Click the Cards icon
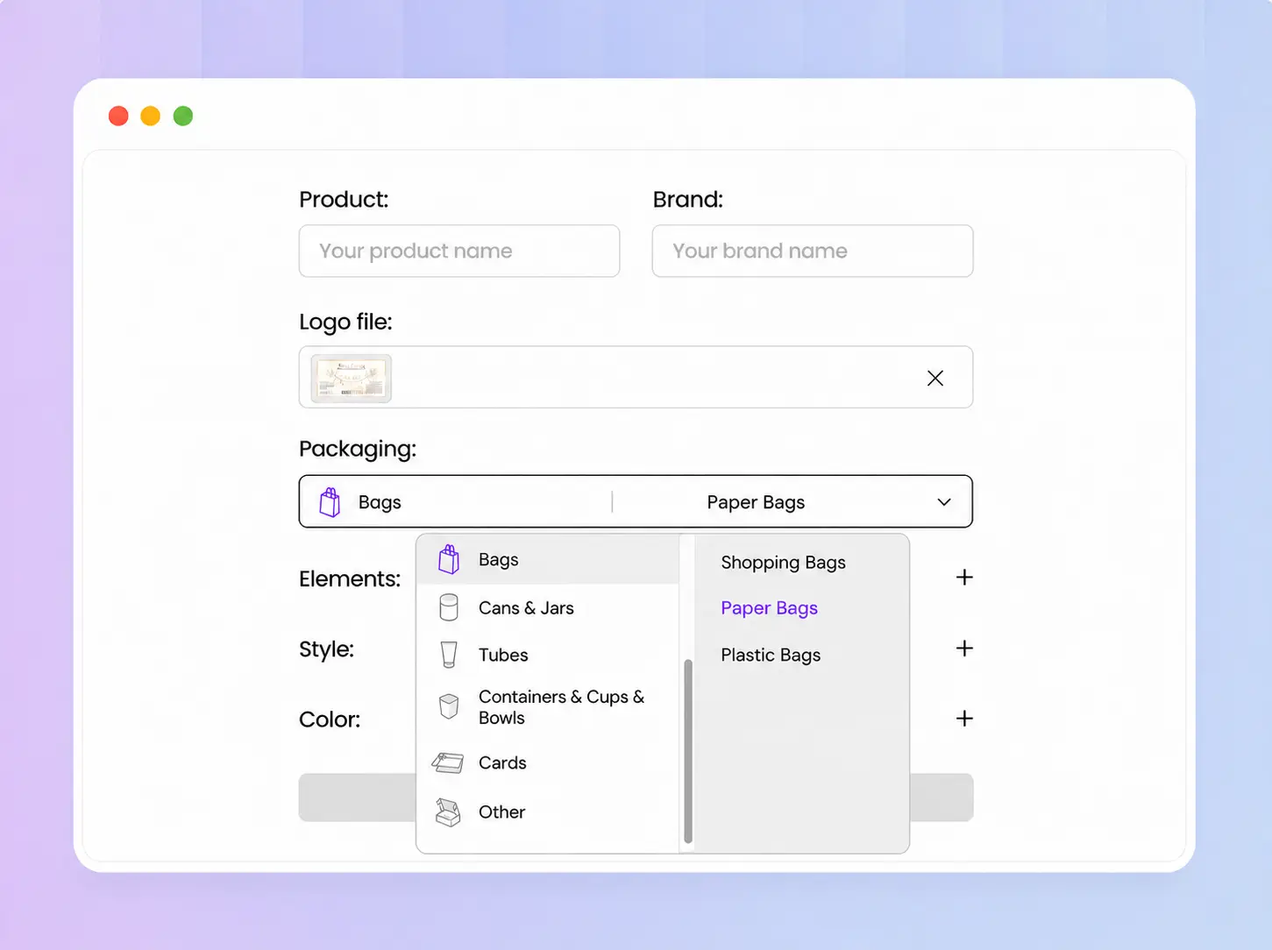The height and width of the screenshot is (950, 1272). [x=448, y=762]
